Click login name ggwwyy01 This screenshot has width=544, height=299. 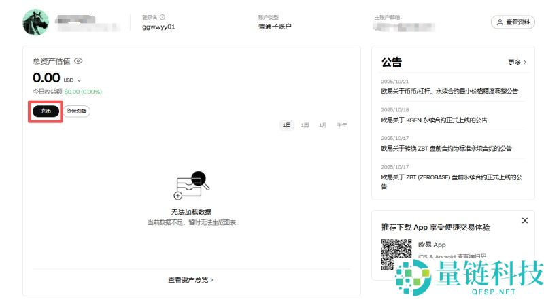(158, 27)
